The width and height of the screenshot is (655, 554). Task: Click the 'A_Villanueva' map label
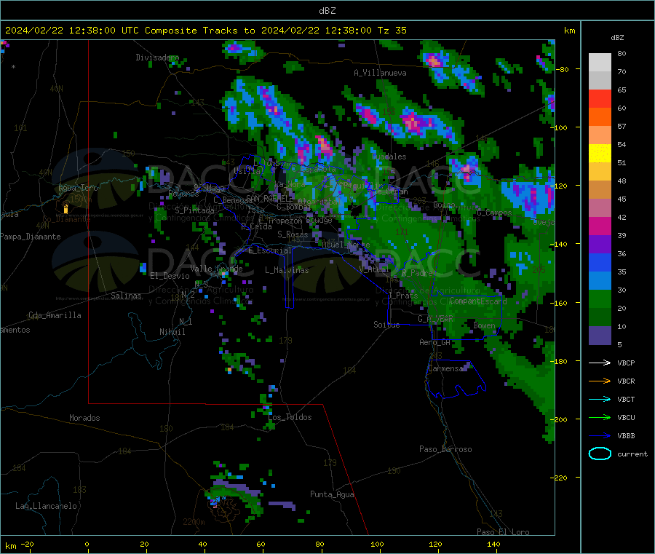click(380, 73)
